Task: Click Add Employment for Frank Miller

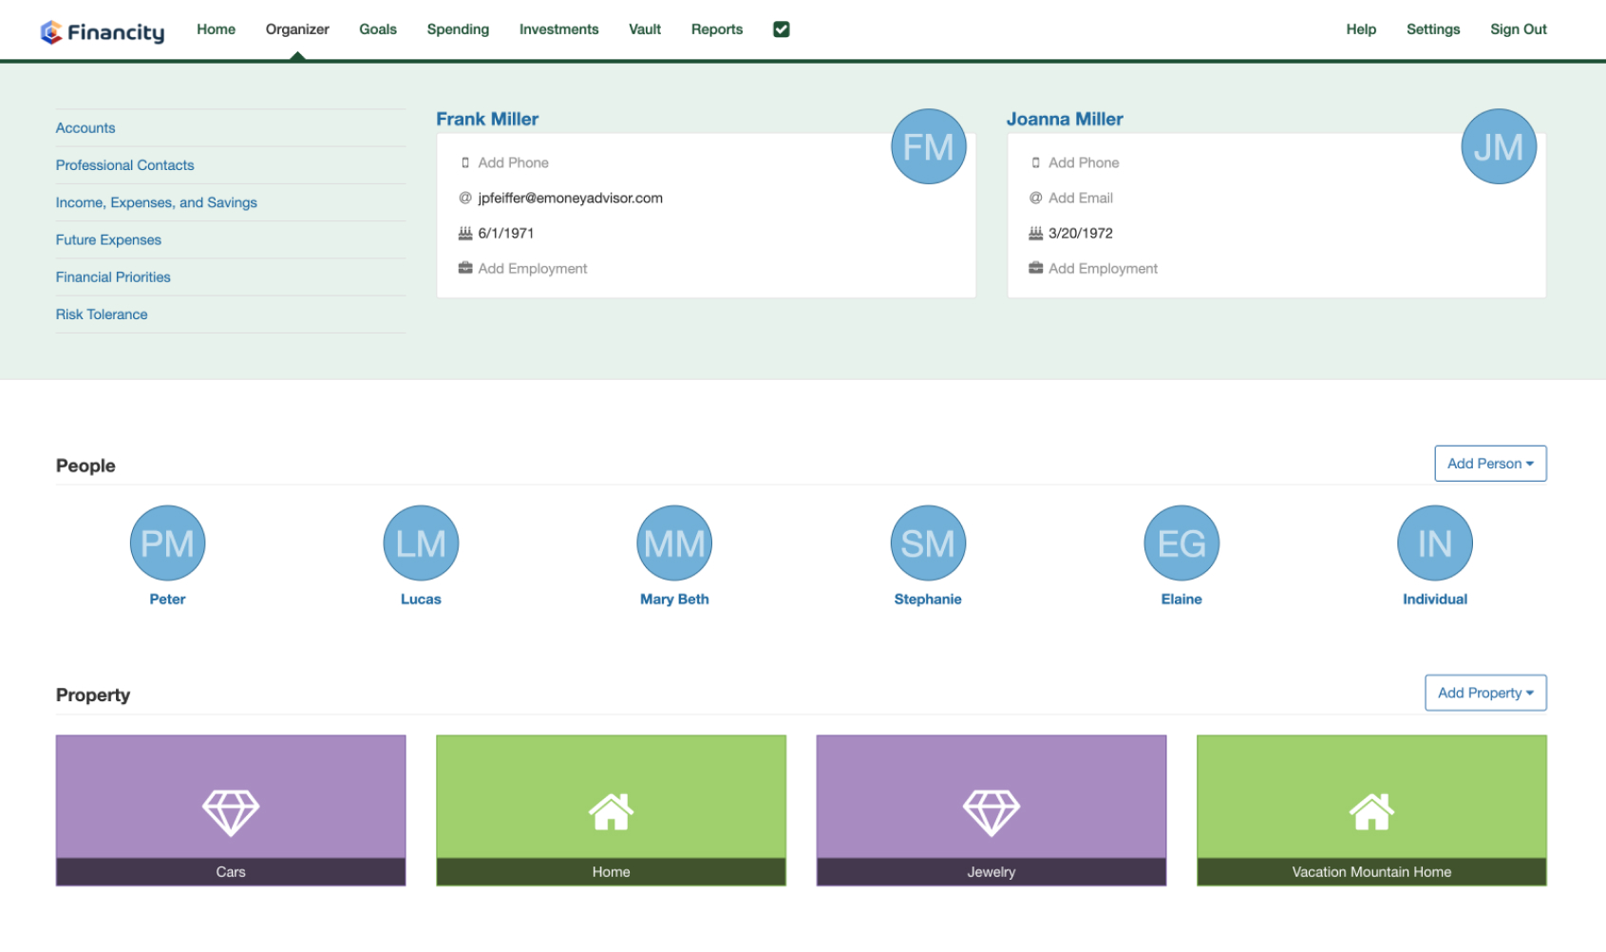Action: pyautogui.click(x=532, y=269)
